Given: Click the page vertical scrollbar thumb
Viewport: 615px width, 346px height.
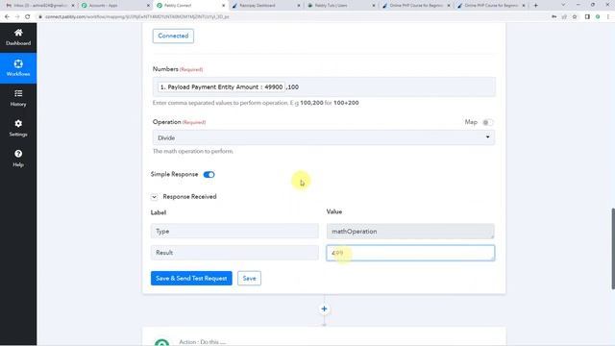Looking at the screenshot, I should pos(613,249).
